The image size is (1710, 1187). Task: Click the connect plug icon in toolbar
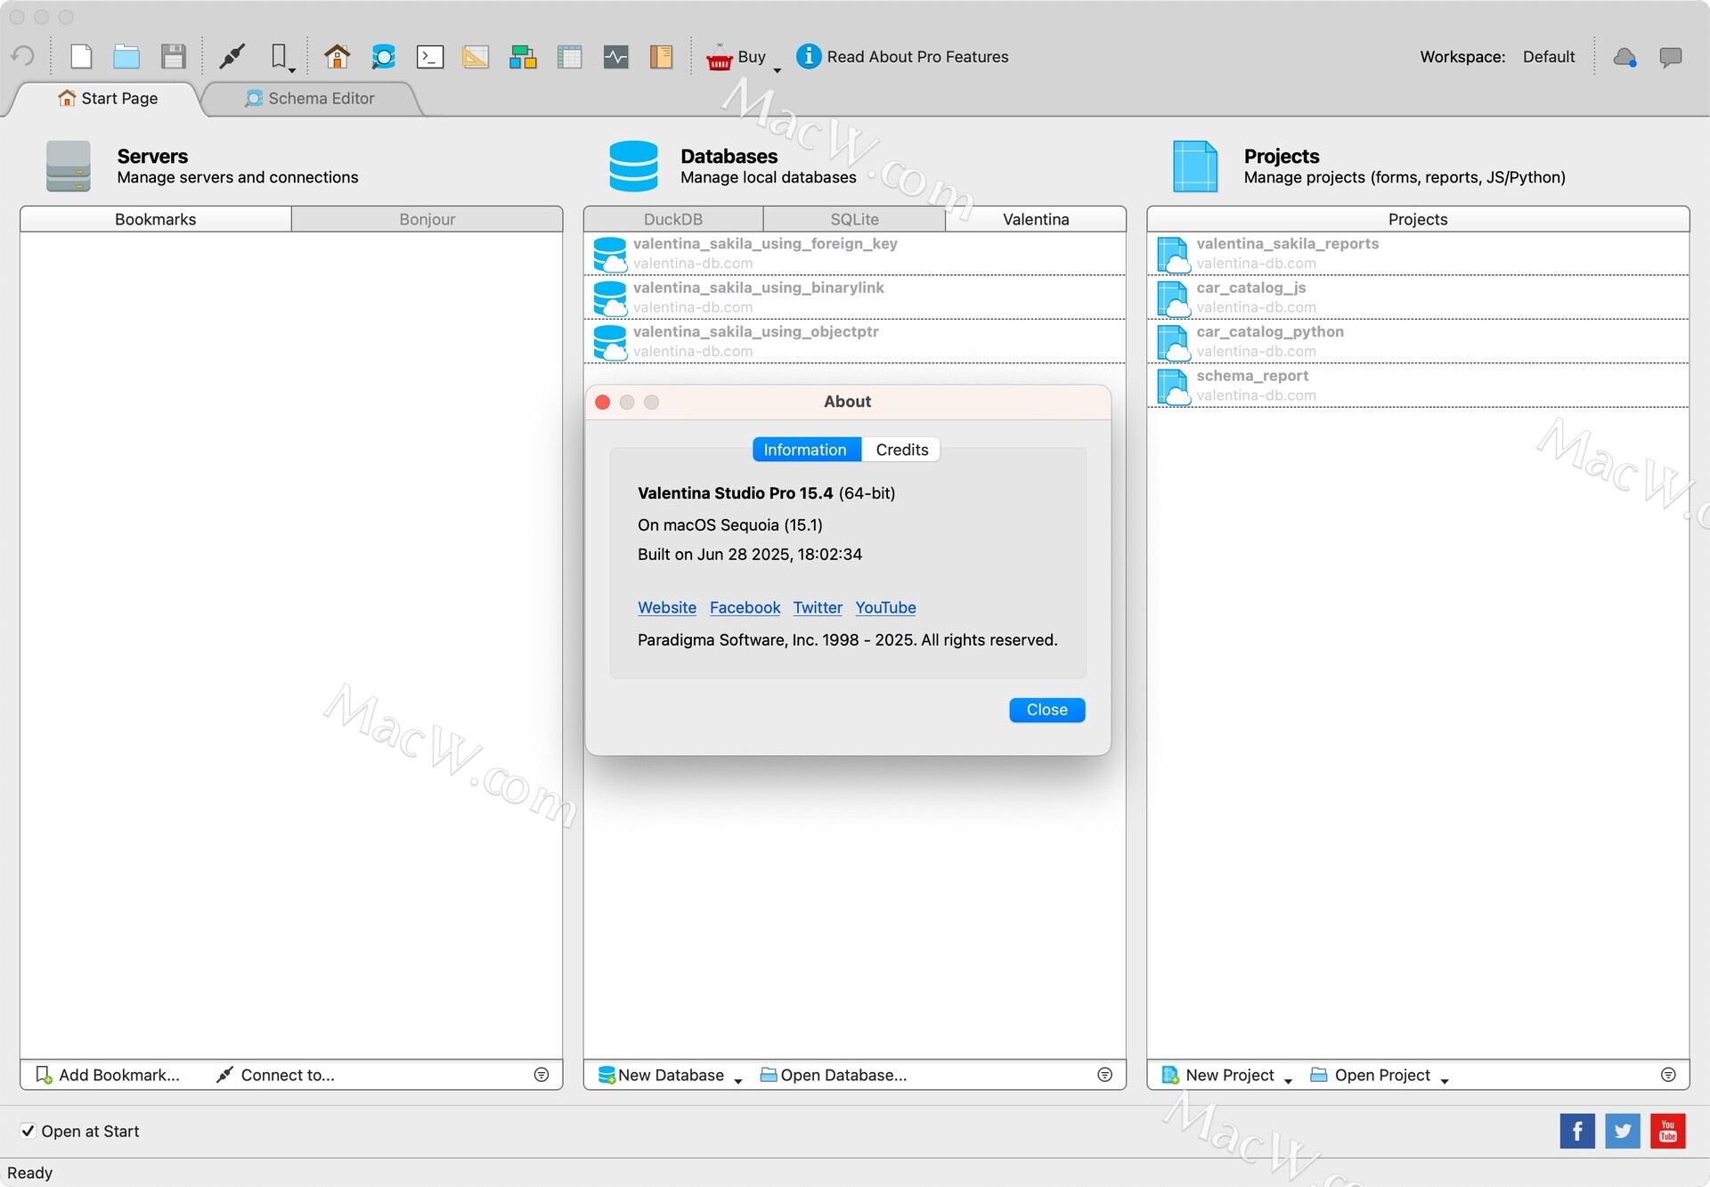232,56
